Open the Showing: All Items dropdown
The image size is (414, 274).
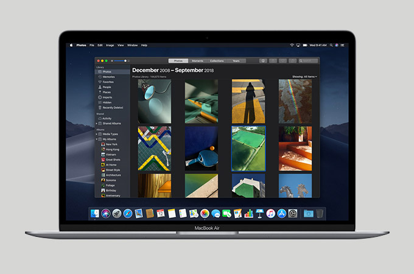[304, 77]
